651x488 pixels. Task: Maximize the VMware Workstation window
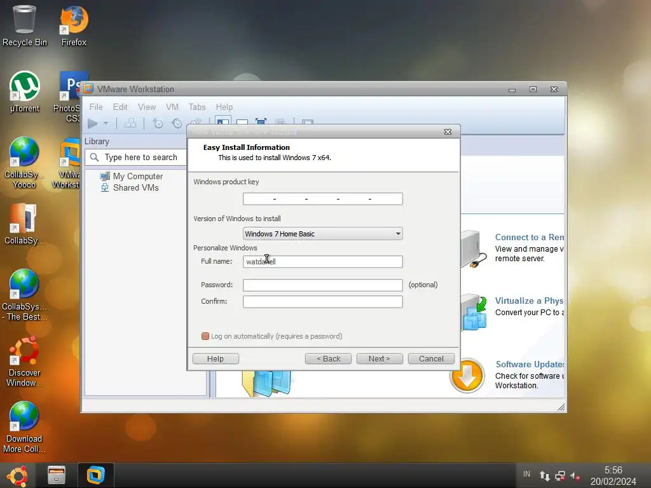click(533, 89)
